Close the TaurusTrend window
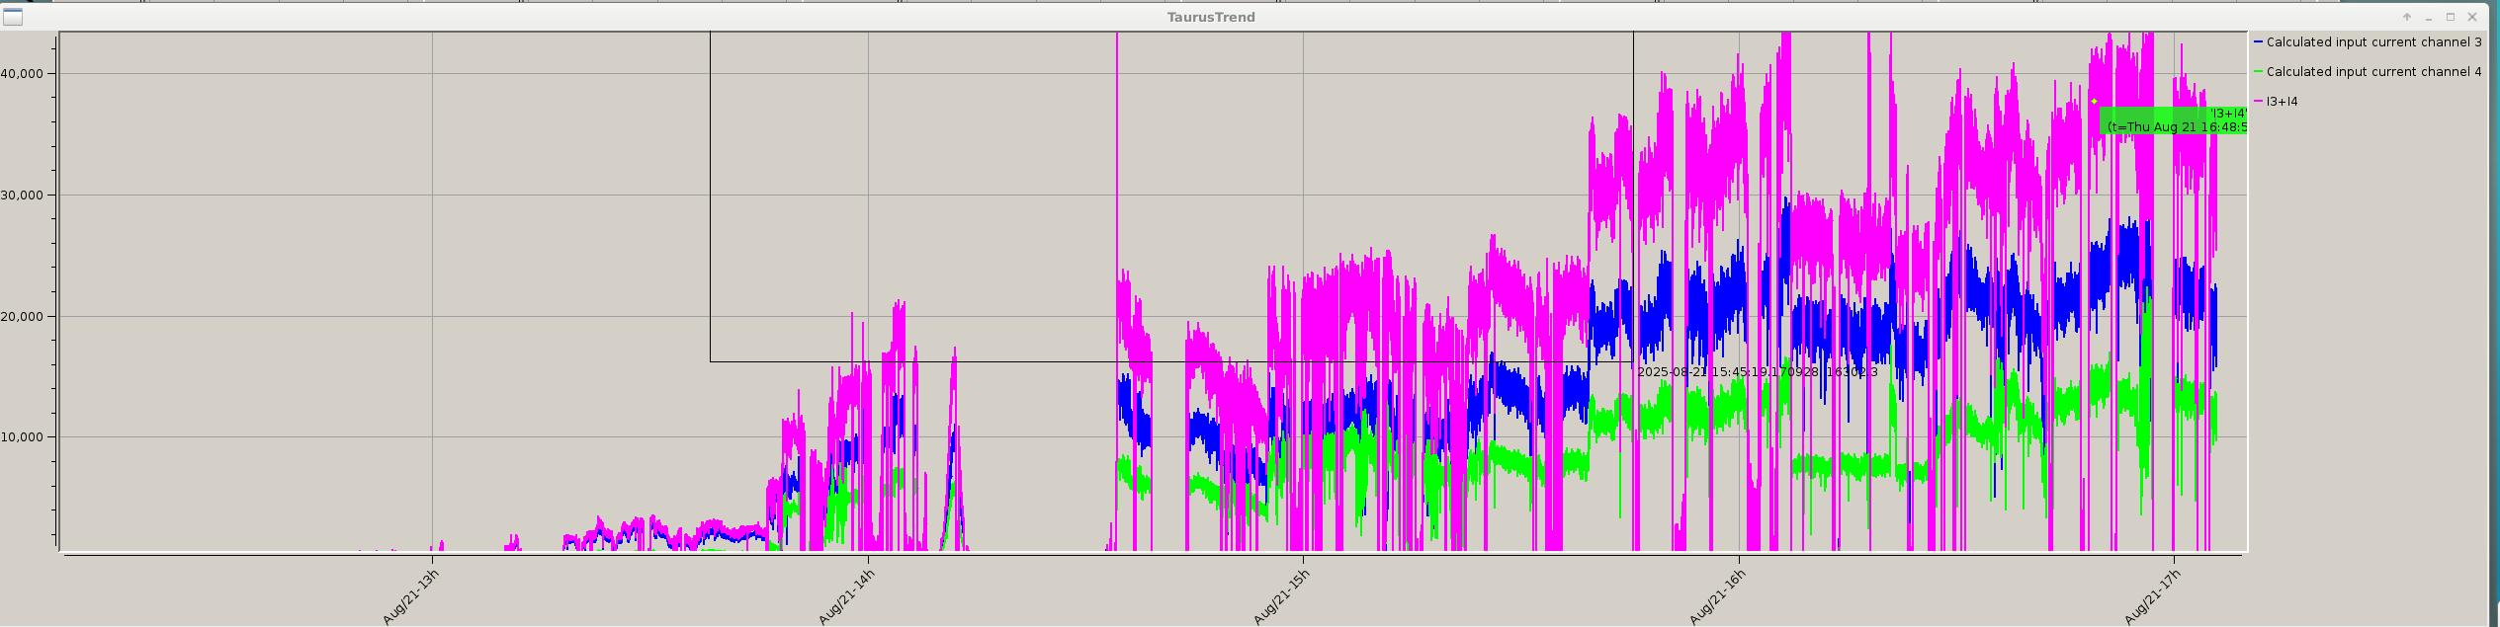Viewport: 2500px width, 627px height. point(2473,17)
